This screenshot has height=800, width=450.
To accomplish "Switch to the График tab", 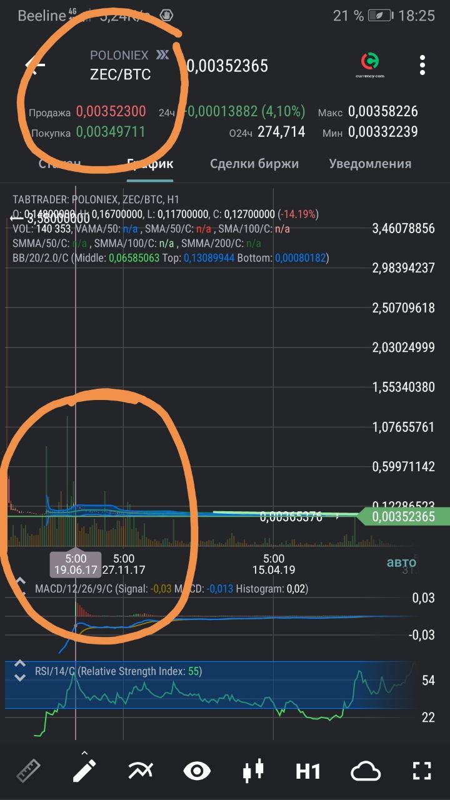I will pos(150,164).
